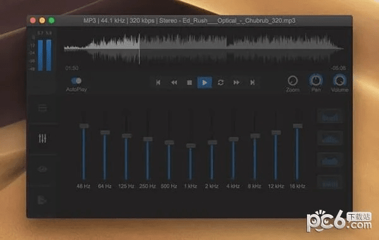The image size is (379, 240).
Task: Click the 48 Hz equalizer slider handle
Action: click(x=84, y=126)
